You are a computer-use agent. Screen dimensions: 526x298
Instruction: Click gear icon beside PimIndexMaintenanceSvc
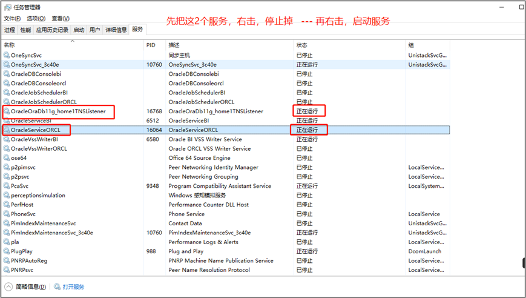[7, 223]
